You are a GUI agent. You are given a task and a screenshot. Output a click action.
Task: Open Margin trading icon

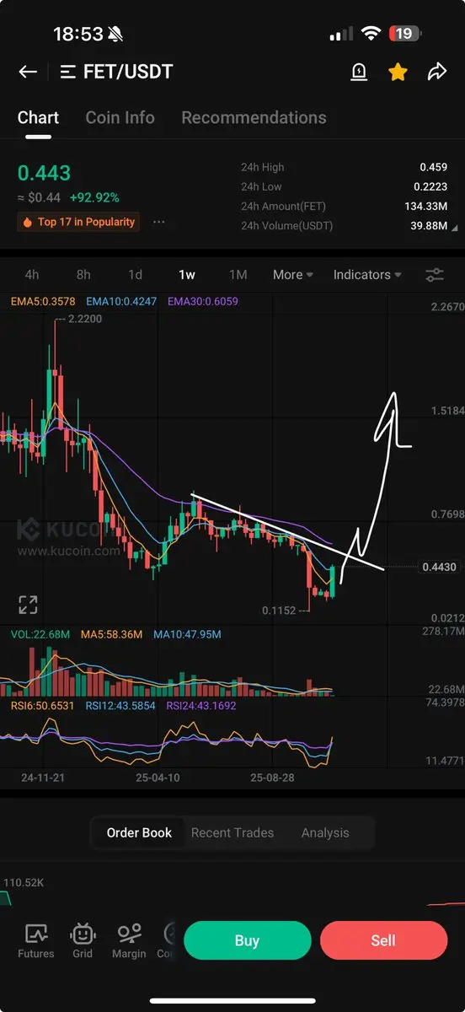click(x=129, y=941)
